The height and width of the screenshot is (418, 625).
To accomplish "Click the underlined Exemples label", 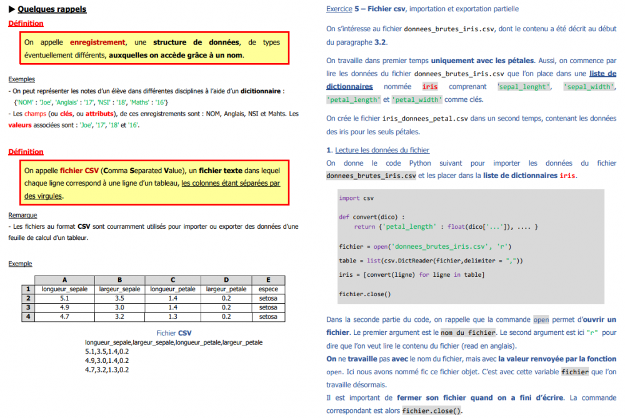I will click(x=21, y=79).
